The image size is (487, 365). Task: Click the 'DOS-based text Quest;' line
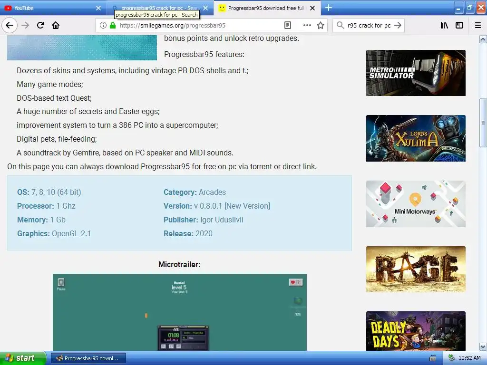click(54, 98)
